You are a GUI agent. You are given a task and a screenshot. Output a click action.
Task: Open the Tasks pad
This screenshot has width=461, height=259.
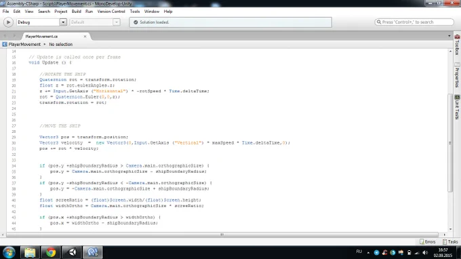450,241
